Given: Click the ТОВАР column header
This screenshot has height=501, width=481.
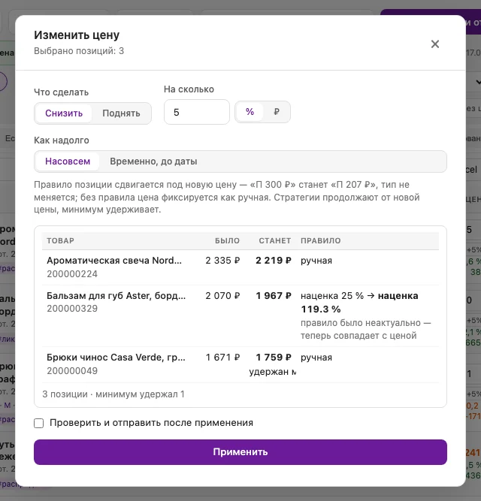Looking at the screenshot, I should (60, 240).
